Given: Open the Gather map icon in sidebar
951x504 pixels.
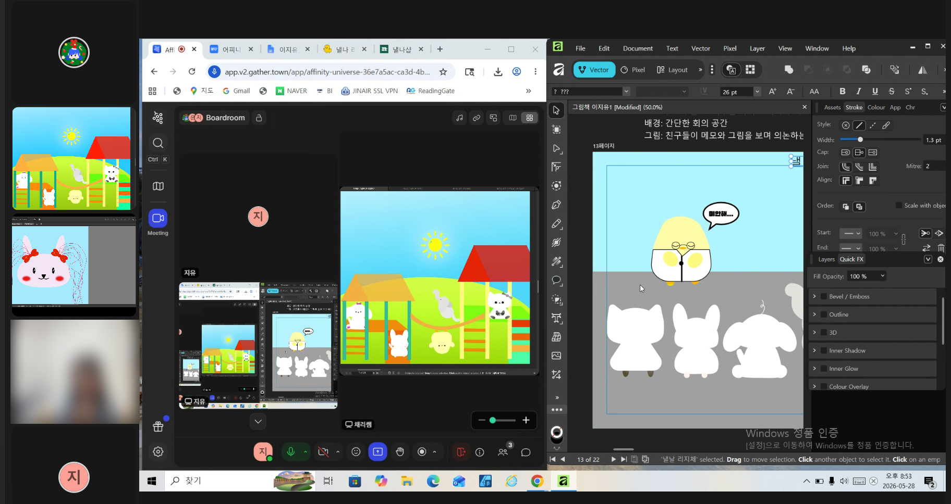Looking at the screenshot, I should pyautogui.click(x=158, y=186).
